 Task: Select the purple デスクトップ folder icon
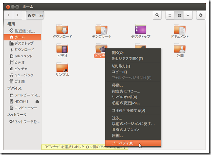[x=141, y=31]
